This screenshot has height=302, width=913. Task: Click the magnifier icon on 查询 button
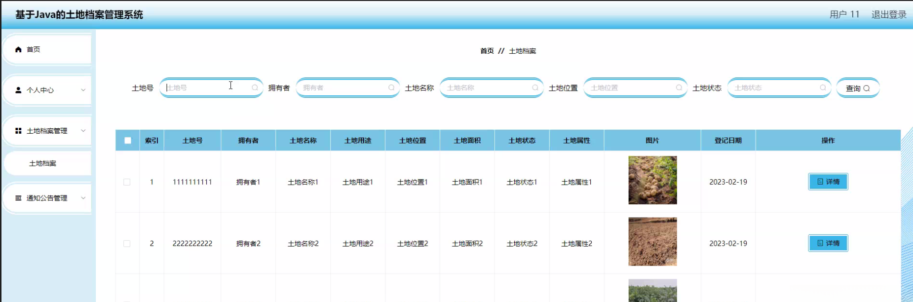pyautogui.click(x=867, y=88)
